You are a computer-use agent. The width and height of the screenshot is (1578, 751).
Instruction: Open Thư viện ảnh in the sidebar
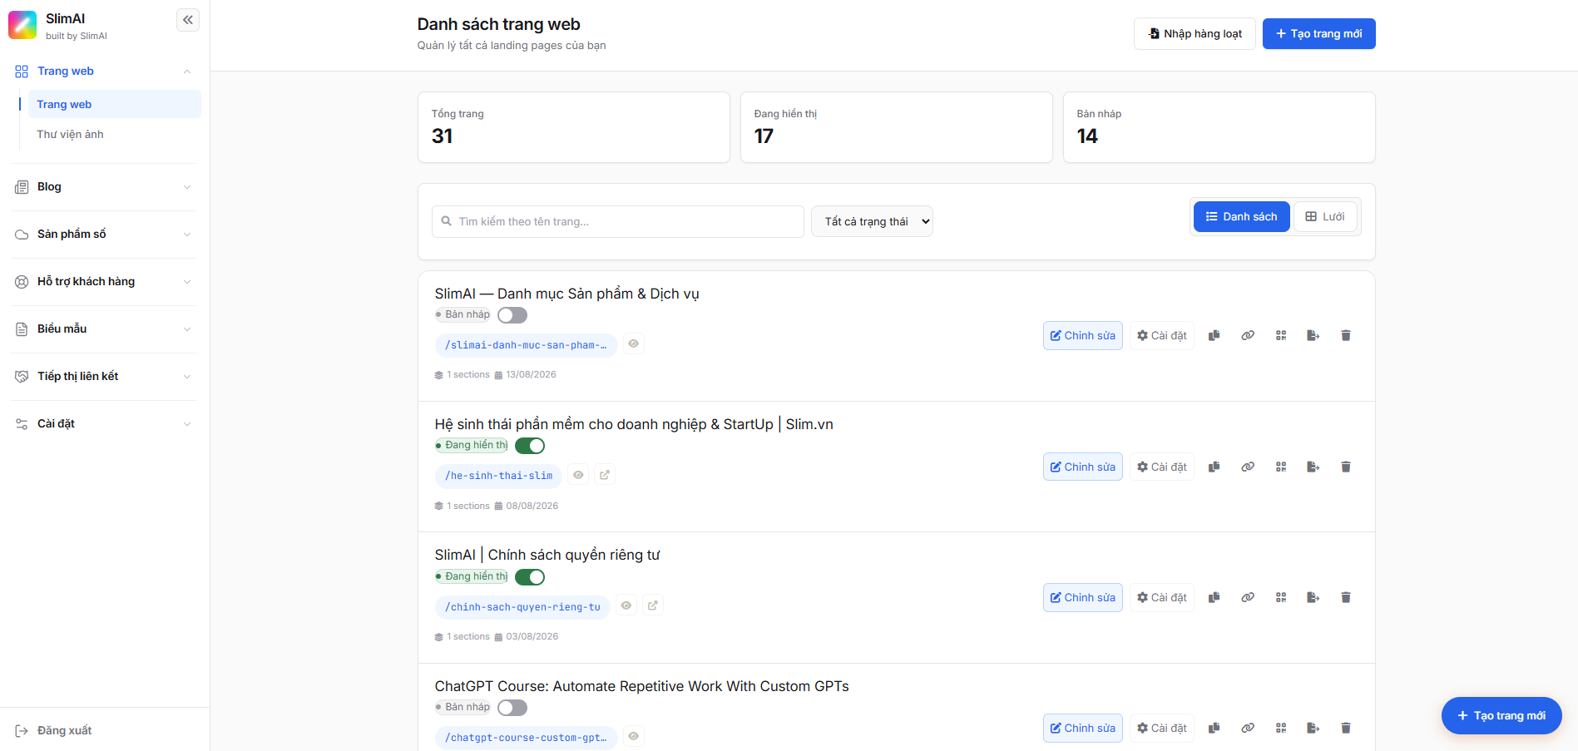115,134
